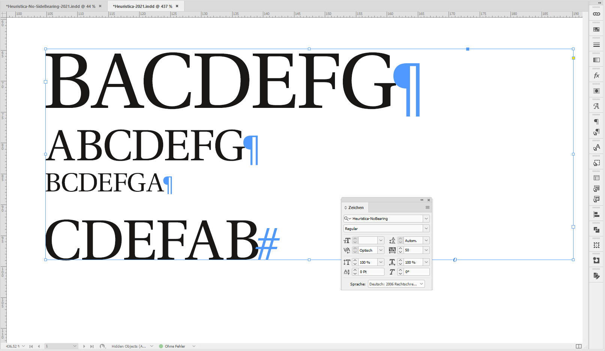Open the Links panel icon
Image resolution: width=605 pixels, height=351 pixels.
596,14
